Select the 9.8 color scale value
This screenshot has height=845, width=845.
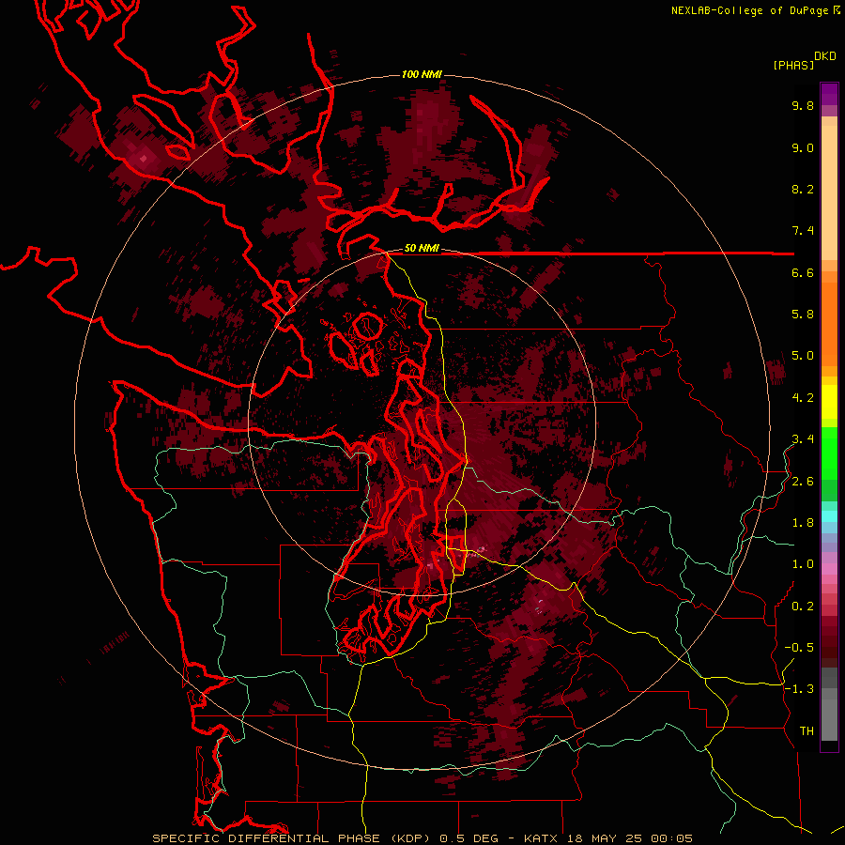[x=803, y=105]
